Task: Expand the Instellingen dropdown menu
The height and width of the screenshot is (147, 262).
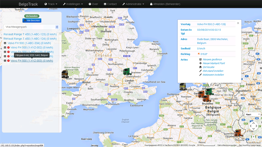Action: pyautogui.click(x=73, y=4)
